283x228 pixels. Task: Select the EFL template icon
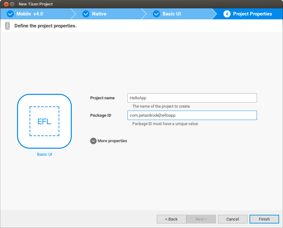(44, 121)
